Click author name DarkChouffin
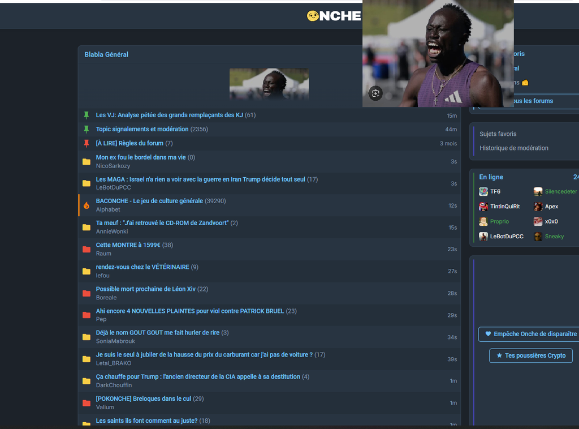Screen dimensions: 579x429 point(114,385)
